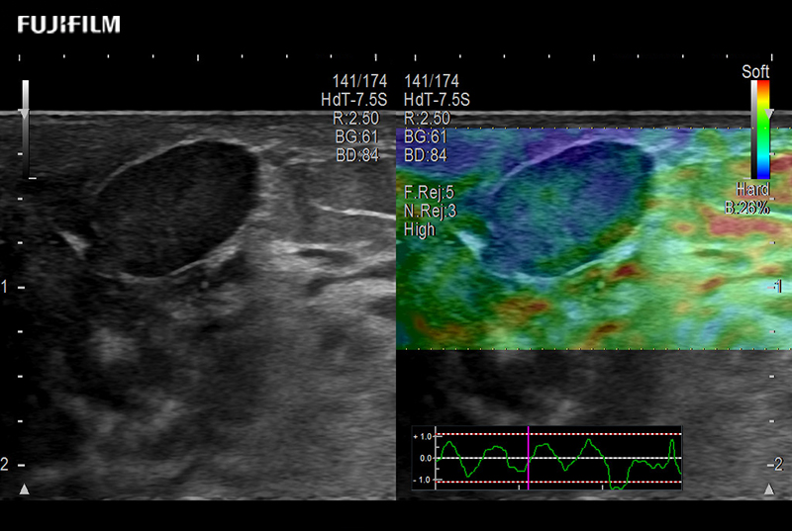Click '141/174' frame counter in B-mode pane
Screen dimensions: 792x531
359,81
